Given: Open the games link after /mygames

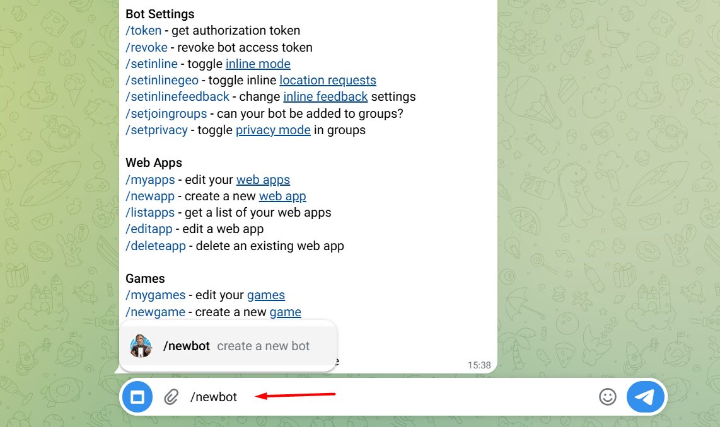Looking at the screenshot, I should tap(266, 295).
